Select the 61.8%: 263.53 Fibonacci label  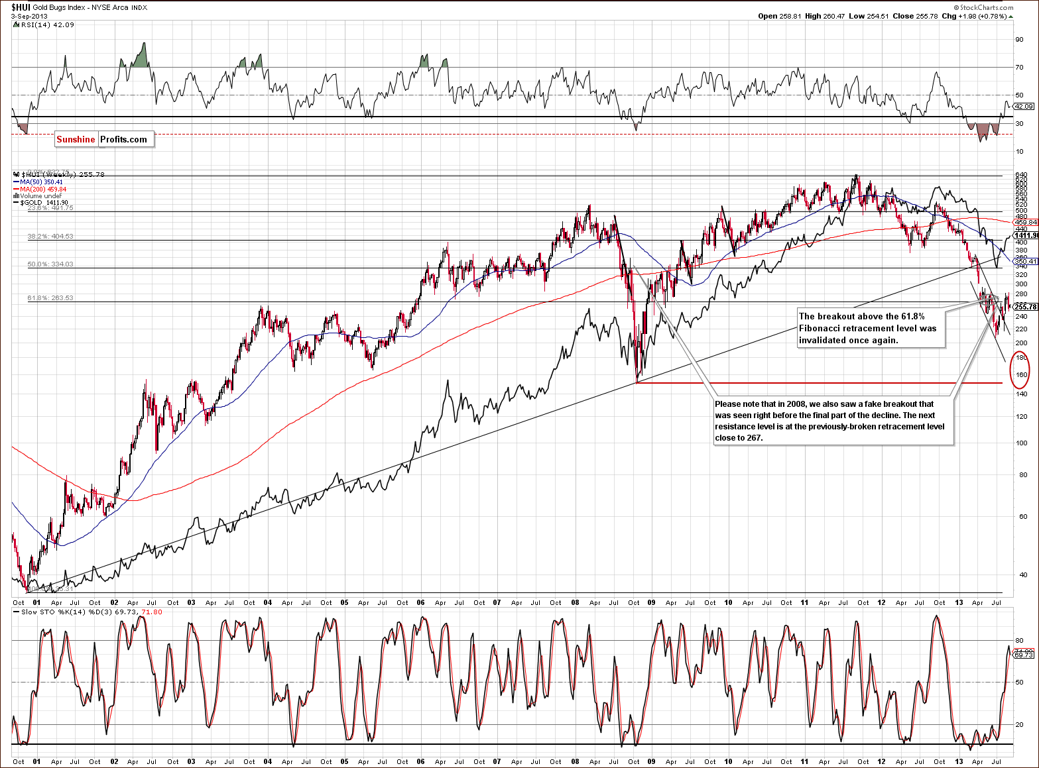tap(50, 298)
